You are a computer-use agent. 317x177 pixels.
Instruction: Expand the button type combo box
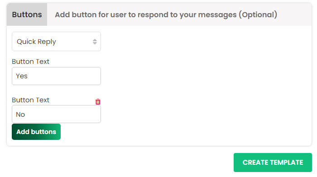click(x=57, y=42)
